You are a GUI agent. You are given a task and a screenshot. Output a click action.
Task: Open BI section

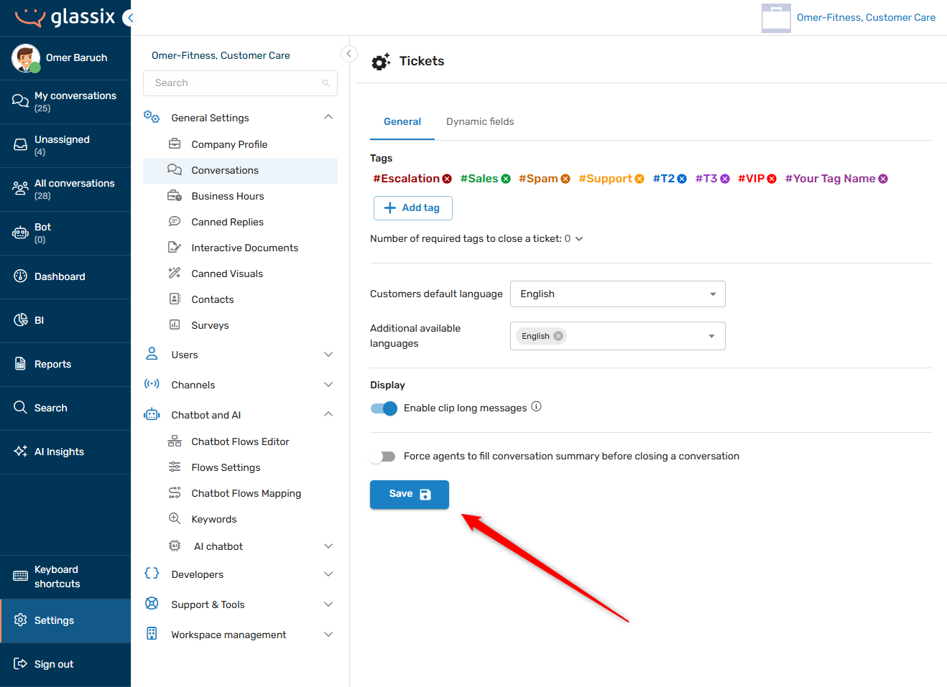[x=65, y=320]
